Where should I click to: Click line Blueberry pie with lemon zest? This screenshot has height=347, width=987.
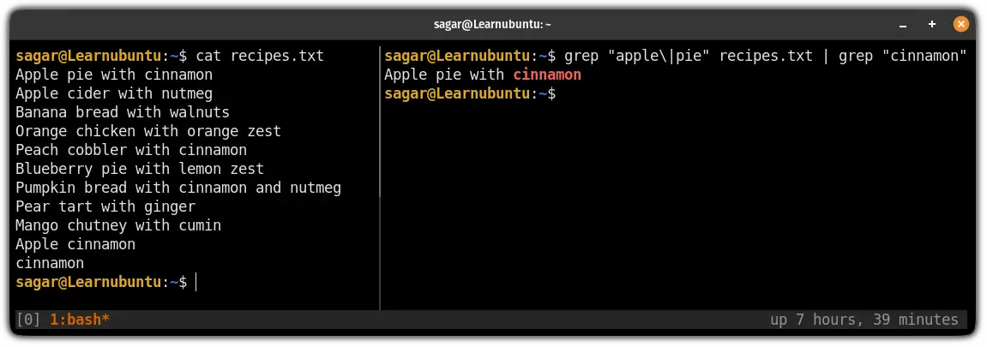pyautogui.click(x=140, y=169)
